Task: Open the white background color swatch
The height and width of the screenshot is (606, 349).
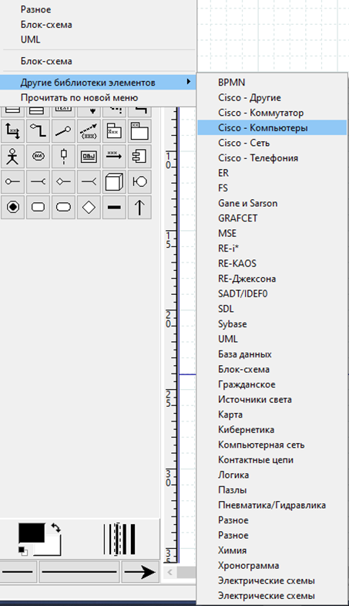Action: click(x=53, y=546)
